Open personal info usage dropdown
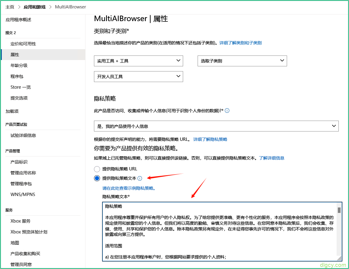This screenshot has width=349, height=269. pyautogui.click(x=216, y=126)
